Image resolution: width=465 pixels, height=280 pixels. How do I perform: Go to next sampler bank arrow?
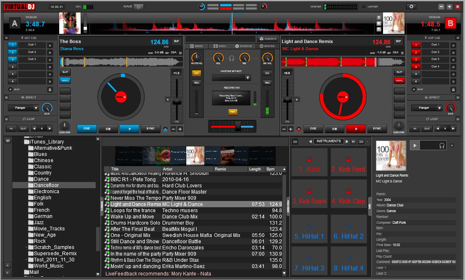[x=347, y=141]
